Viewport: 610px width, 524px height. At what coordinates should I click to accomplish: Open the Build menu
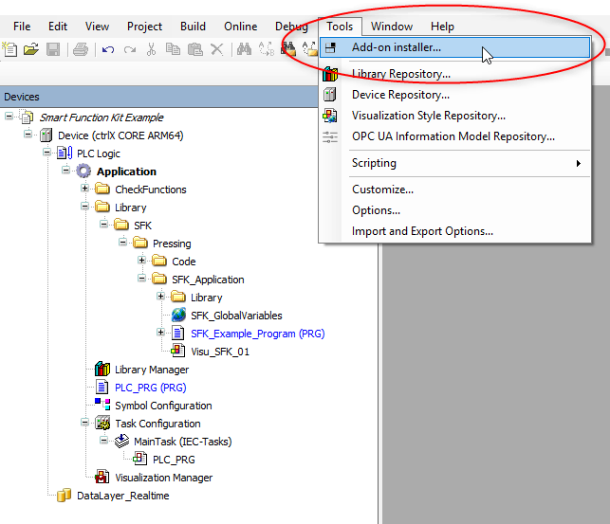pyautogui.click(x=193, y=27)
